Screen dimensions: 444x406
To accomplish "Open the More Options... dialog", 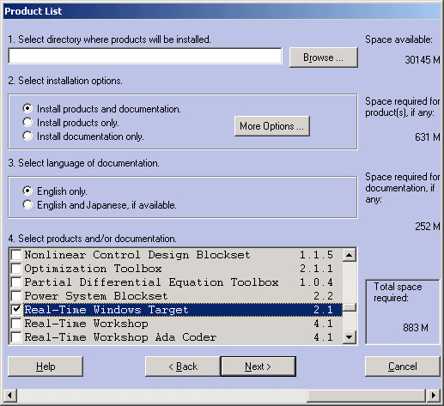I will 272,126.
